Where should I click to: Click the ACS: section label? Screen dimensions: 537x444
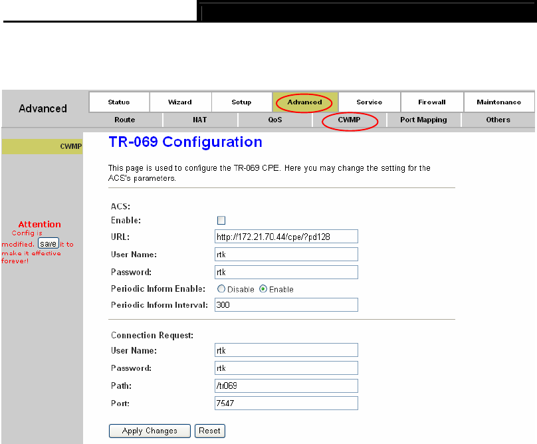[120, 207]
